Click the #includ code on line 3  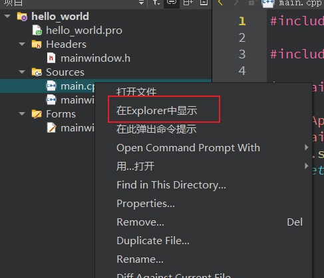coord(297,54)
